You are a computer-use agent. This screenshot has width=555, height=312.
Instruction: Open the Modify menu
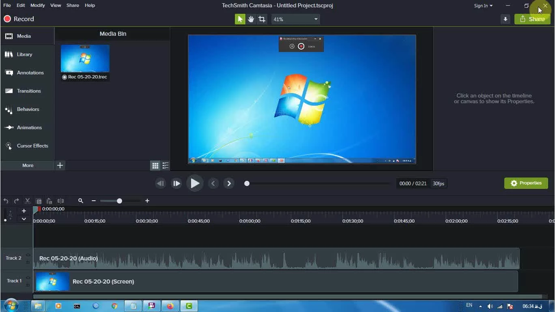coord(37,5)
